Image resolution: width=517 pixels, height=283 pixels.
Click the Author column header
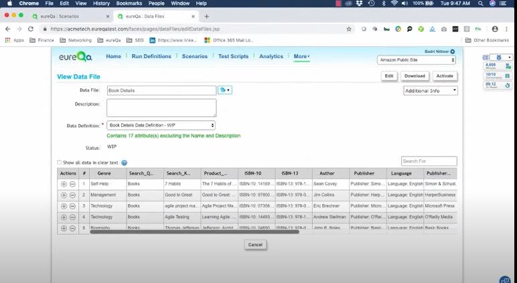click(327, 173)
